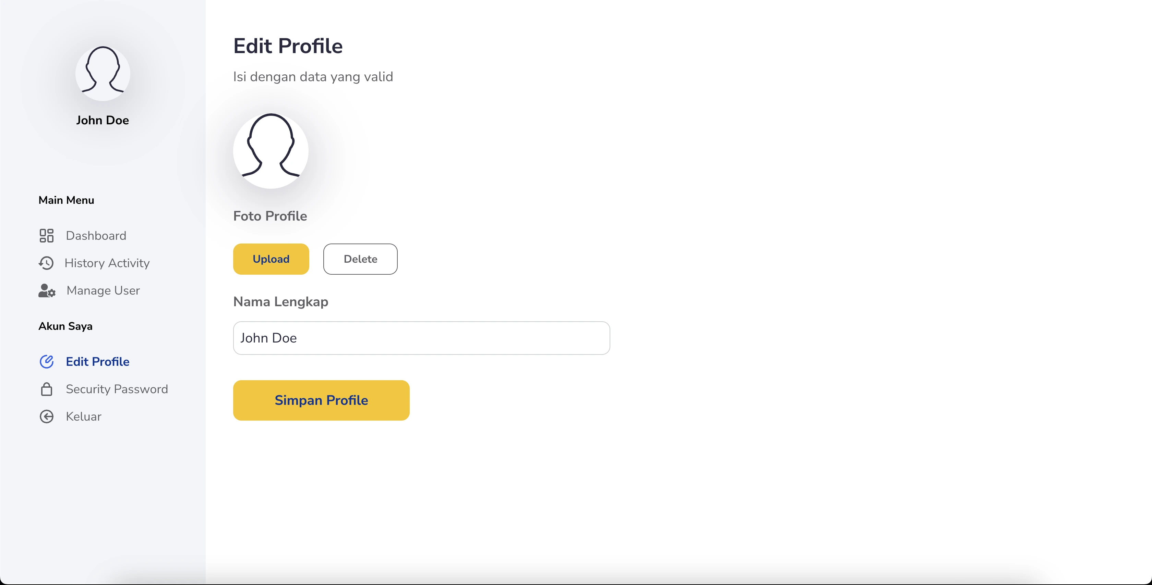Open the Dashboard menu item
The height and width of the screenshot is (585, 1152).
pyautogui.click(x=96, y=236)
